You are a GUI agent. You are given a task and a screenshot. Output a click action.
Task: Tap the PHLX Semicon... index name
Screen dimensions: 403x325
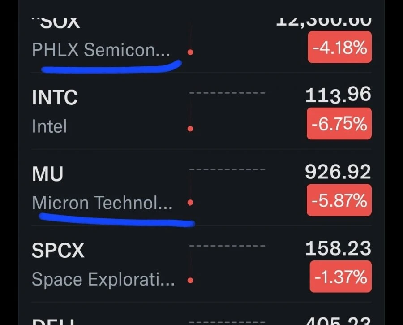click(x=101, y=50)
